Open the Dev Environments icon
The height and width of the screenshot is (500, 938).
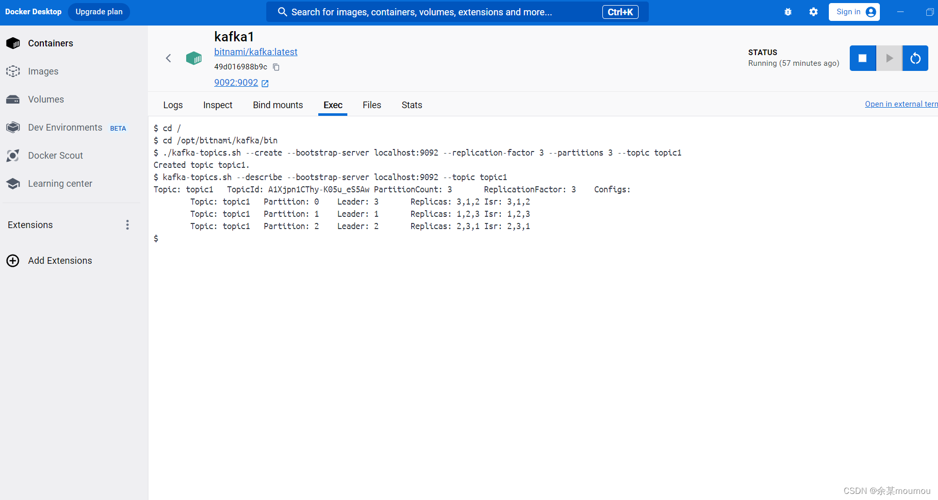[13, 128]
